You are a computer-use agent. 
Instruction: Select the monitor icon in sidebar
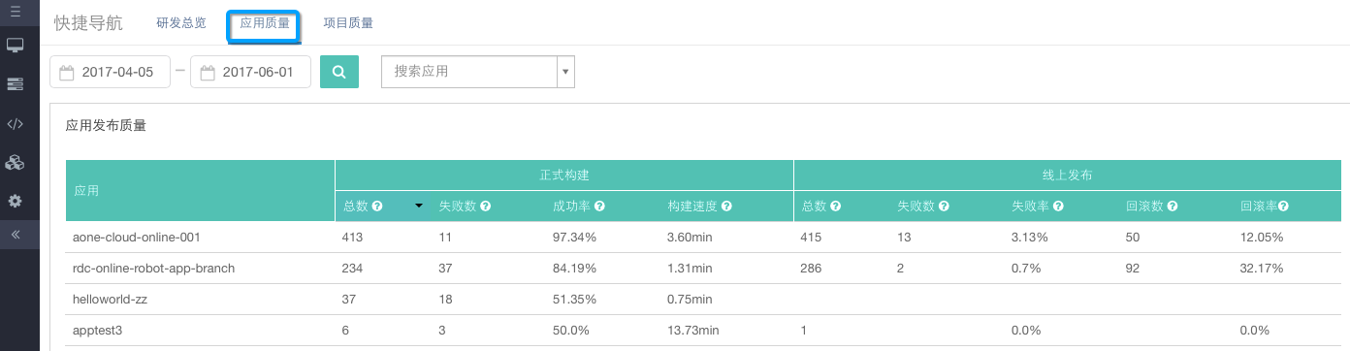[x=15, y=46]
